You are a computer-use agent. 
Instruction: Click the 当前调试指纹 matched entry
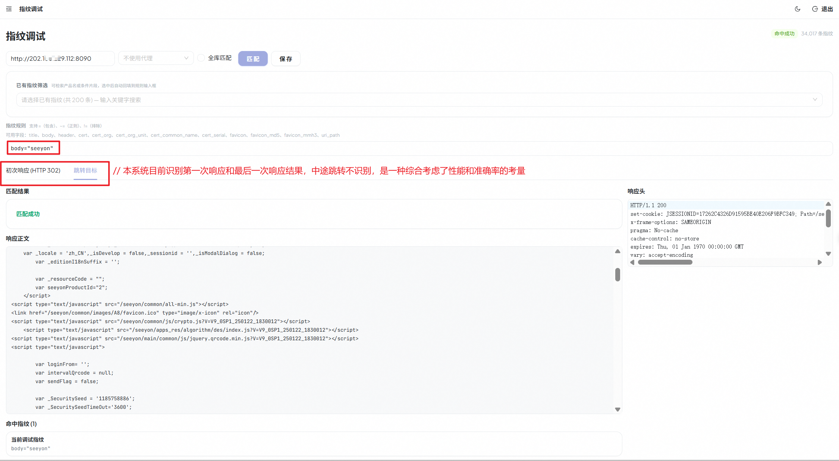pos(314,444)
